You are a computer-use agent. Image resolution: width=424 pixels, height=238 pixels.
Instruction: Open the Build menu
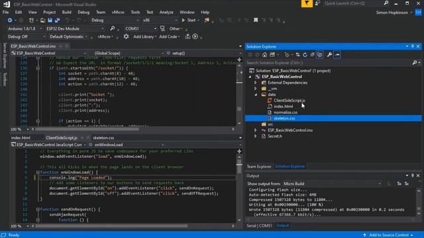pyautogui.click(x=66, y=12)
